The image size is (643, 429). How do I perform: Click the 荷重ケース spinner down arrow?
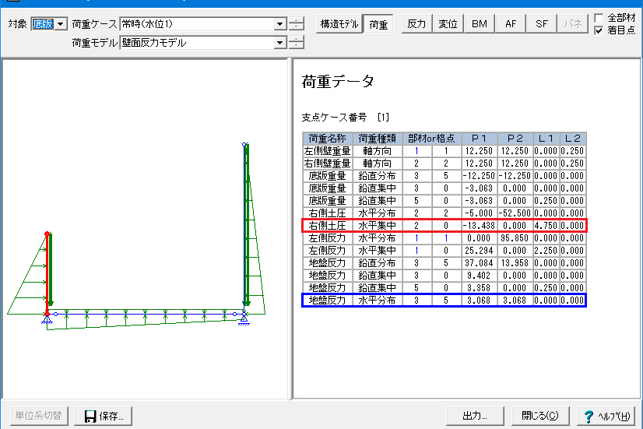tap(296, 27)
